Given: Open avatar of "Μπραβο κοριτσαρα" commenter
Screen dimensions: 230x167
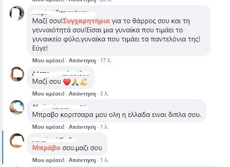Looking at the screenshot, I should (17, 107).
